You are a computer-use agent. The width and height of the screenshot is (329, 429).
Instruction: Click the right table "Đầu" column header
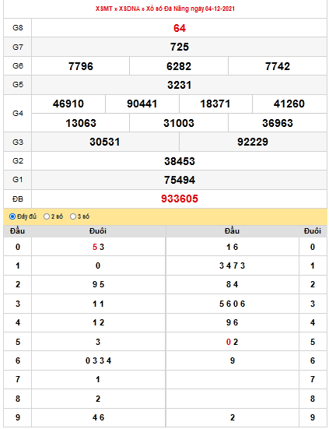232,231
